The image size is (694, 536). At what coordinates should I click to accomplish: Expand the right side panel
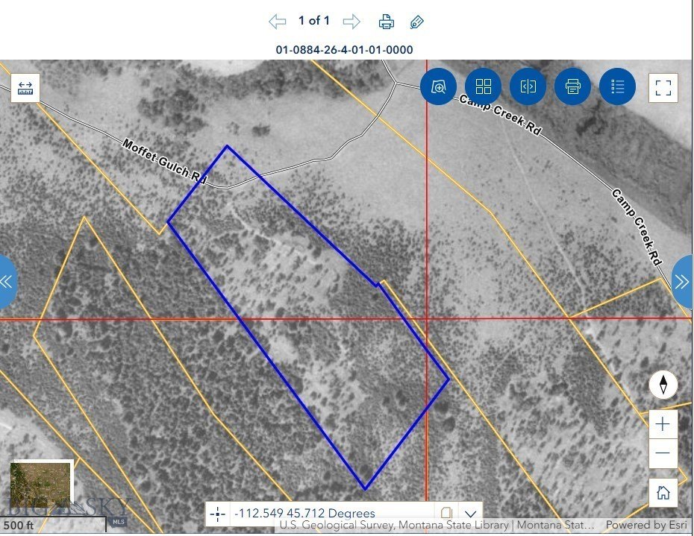pyautogui.click(x=684, y=282)
